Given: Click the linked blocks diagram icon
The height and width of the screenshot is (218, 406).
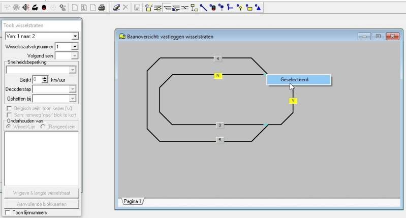Looking at the screenshot, I should click(x=194, y=8).
